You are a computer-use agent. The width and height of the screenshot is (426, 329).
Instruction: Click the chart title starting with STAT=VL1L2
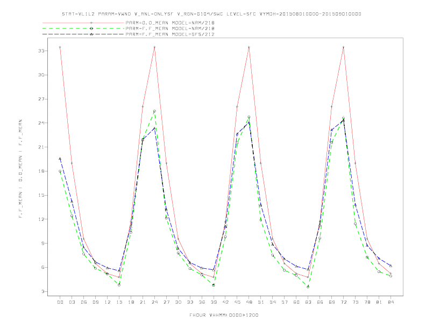coord(211,14)
